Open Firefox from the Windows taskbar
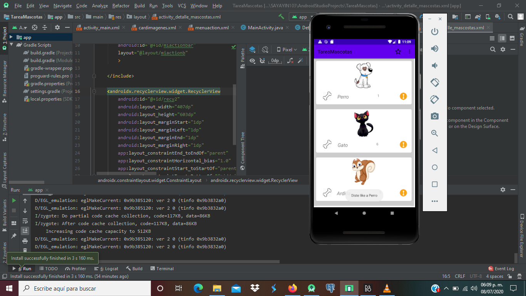Image resolution: width=526 pixels, height=296 pixels. 292,288
